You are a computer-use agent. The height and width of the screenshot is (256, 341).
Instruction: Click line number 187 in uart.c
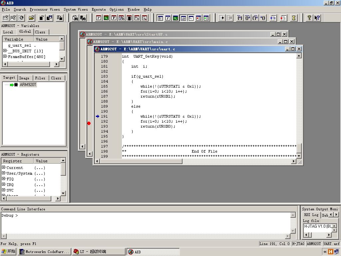pos(104,96)
